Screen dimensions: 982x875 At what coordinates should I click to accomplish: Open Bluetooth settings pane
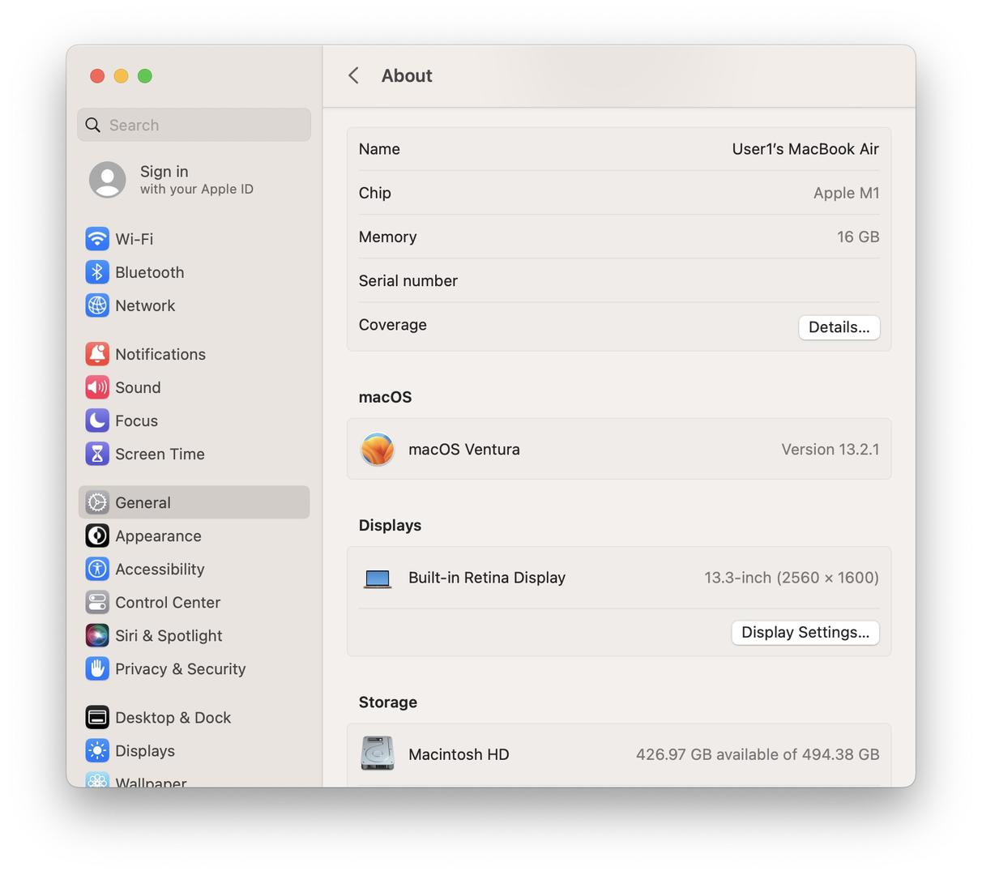(194, 272)
